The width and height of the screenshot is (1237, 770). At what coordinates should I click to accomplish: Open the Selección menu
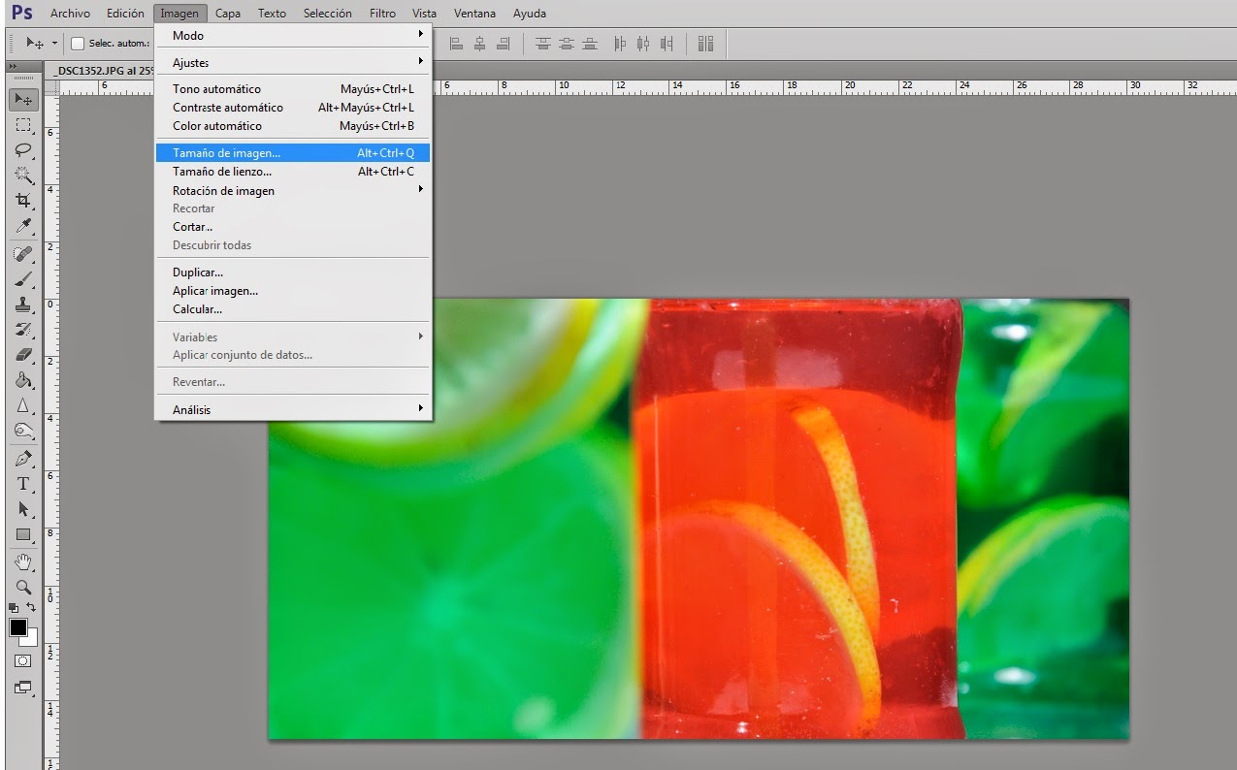tap(327, 14)
